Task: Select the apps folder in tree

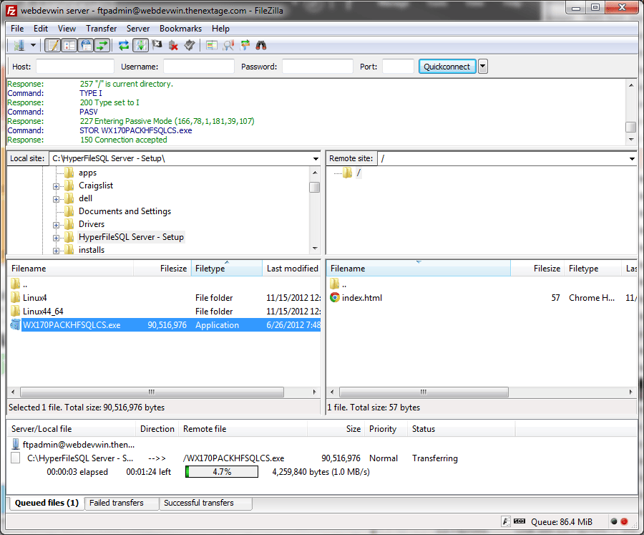Action: [x=87, y=173]
